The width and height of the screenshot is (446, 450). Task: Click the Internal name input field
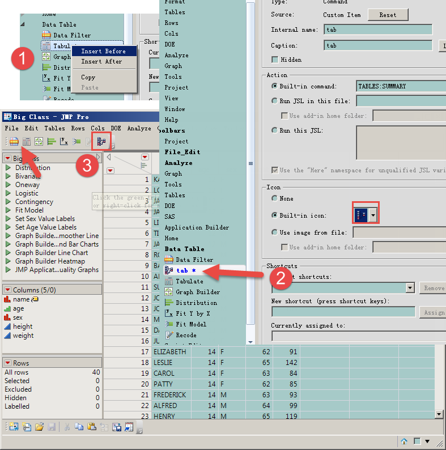click(x=378, y=29)
